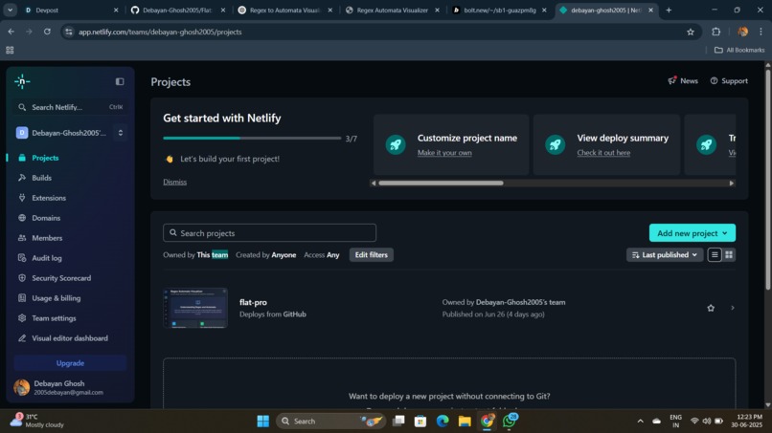Open Audit log in the sidebar
Image resolution: width=772 pixels, height=433 pixels.
coord(47,258)
